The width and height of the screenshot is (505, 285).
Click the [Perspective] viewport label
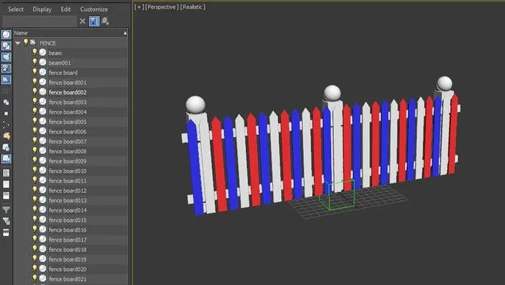[161, 7]
